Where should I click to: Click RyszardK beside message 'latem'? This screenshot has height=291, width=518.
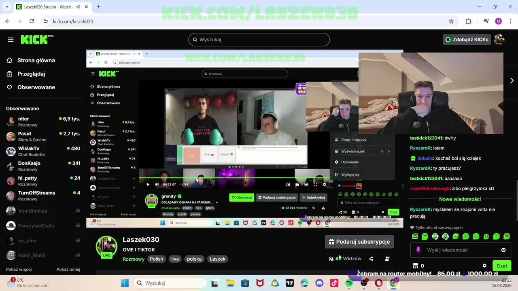[420, 148]
